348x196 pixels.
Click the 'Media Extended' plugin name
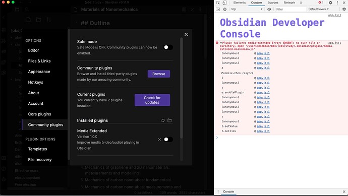(92, 131)
